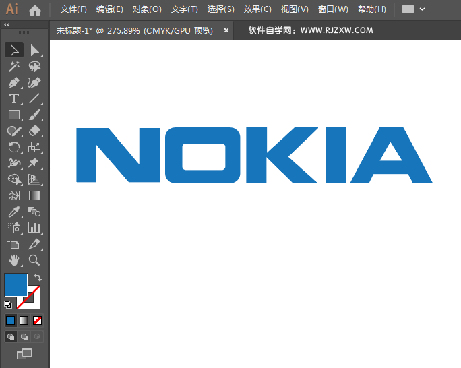
Task: Click the Home icon
Action: (x=35, y=10)
